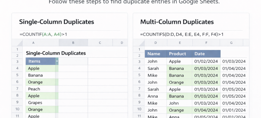Select the Orange cell in right sheet row 6
Viewport: 261px width, 118px height.
pos(179,82)
